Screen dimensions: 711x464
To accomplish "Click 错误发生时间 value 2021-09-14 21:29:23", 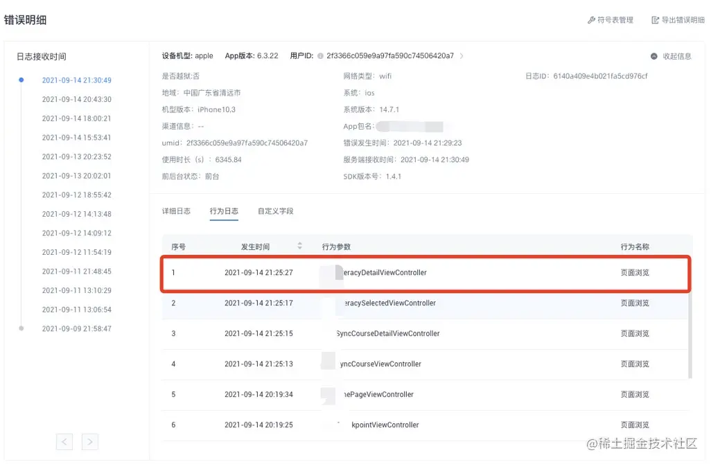I will pos(428,143).
